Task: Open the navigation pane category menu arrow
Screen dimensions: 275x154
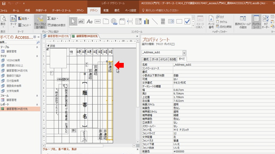Action: tap(35, 37)
